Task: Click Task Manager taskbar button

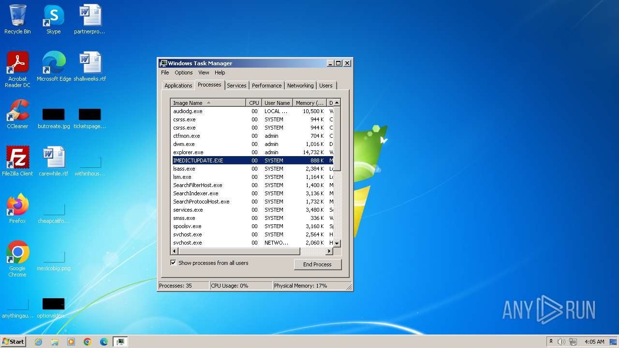Action: pyautogui.click(x=120, y=342)
